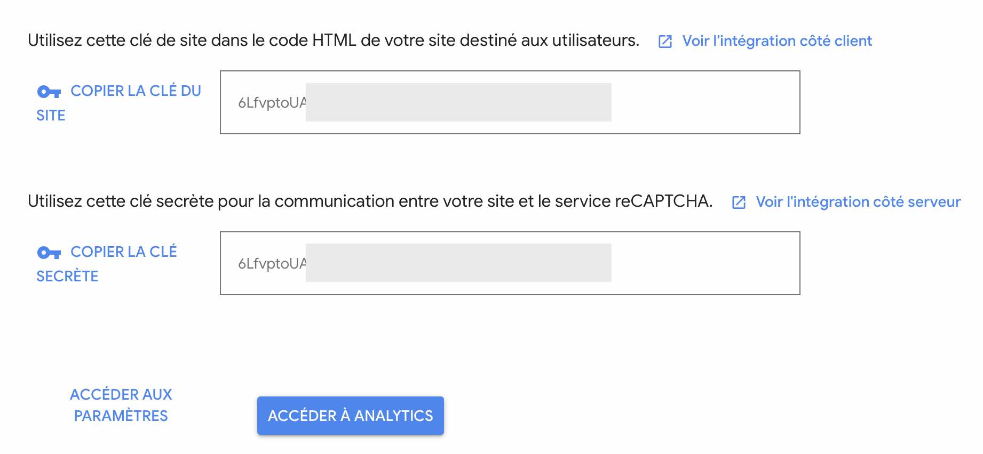The image size is (983, 454).
Task: Select the secret key input field
Action: click(x=509, y=262)
